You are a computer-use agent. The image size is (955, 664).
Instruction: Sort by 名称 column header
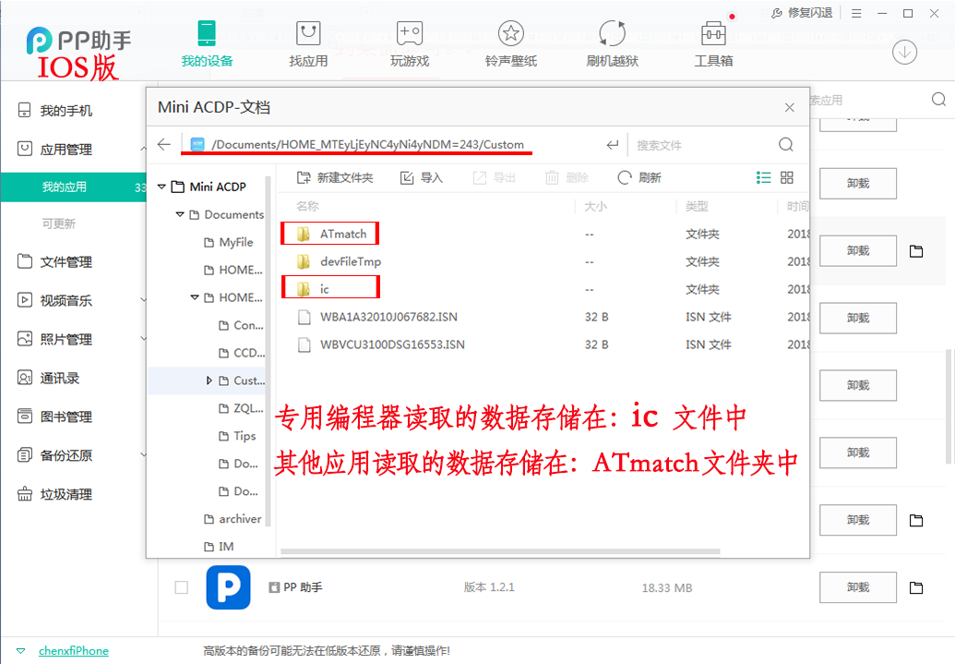point(307,206)
